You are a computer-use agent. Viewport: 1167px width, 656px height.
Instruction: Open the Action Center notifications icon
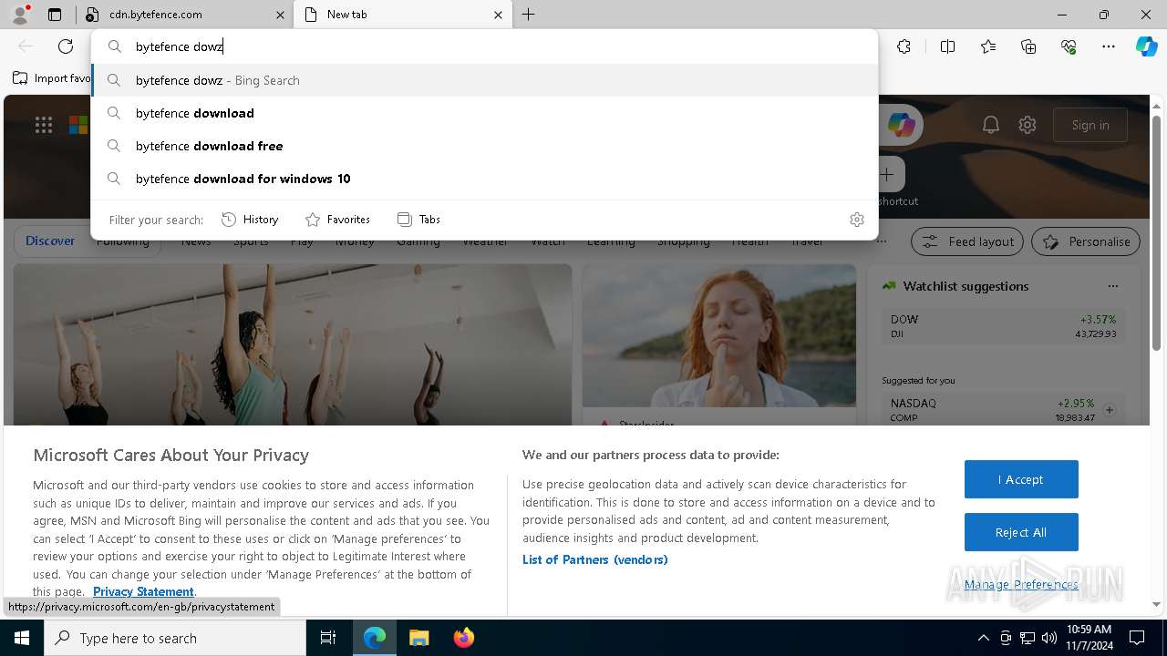click(1137, 638)
